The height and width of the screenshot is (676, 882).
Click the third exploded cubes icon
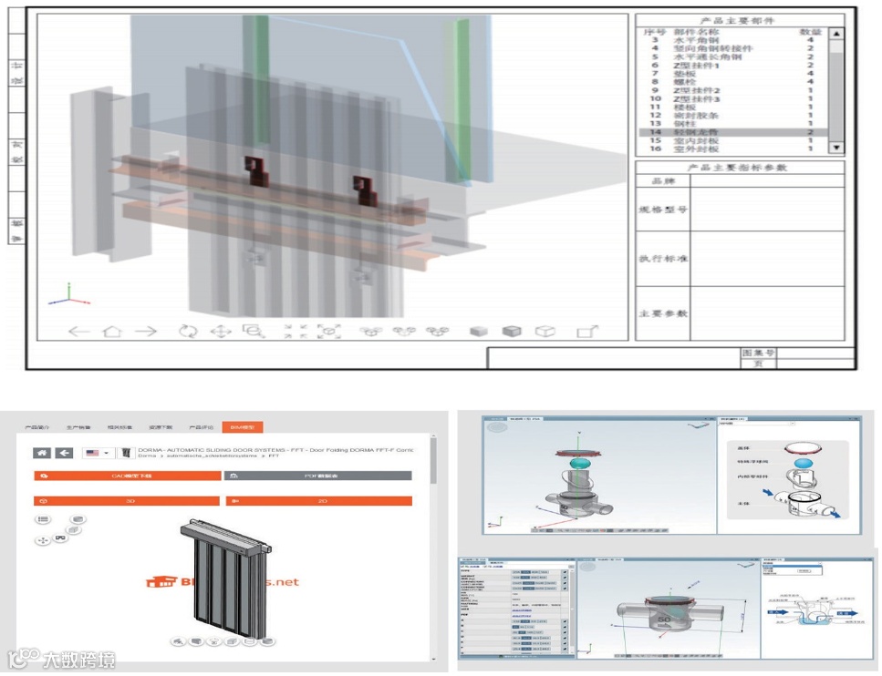coord(437,331)
